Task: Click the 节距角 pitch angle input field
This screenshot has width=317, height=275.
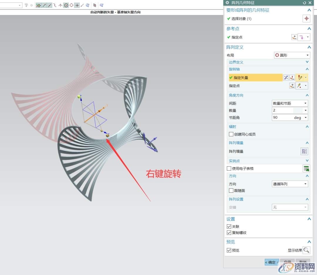Action: pyautogui.click(x=282, y=117)
